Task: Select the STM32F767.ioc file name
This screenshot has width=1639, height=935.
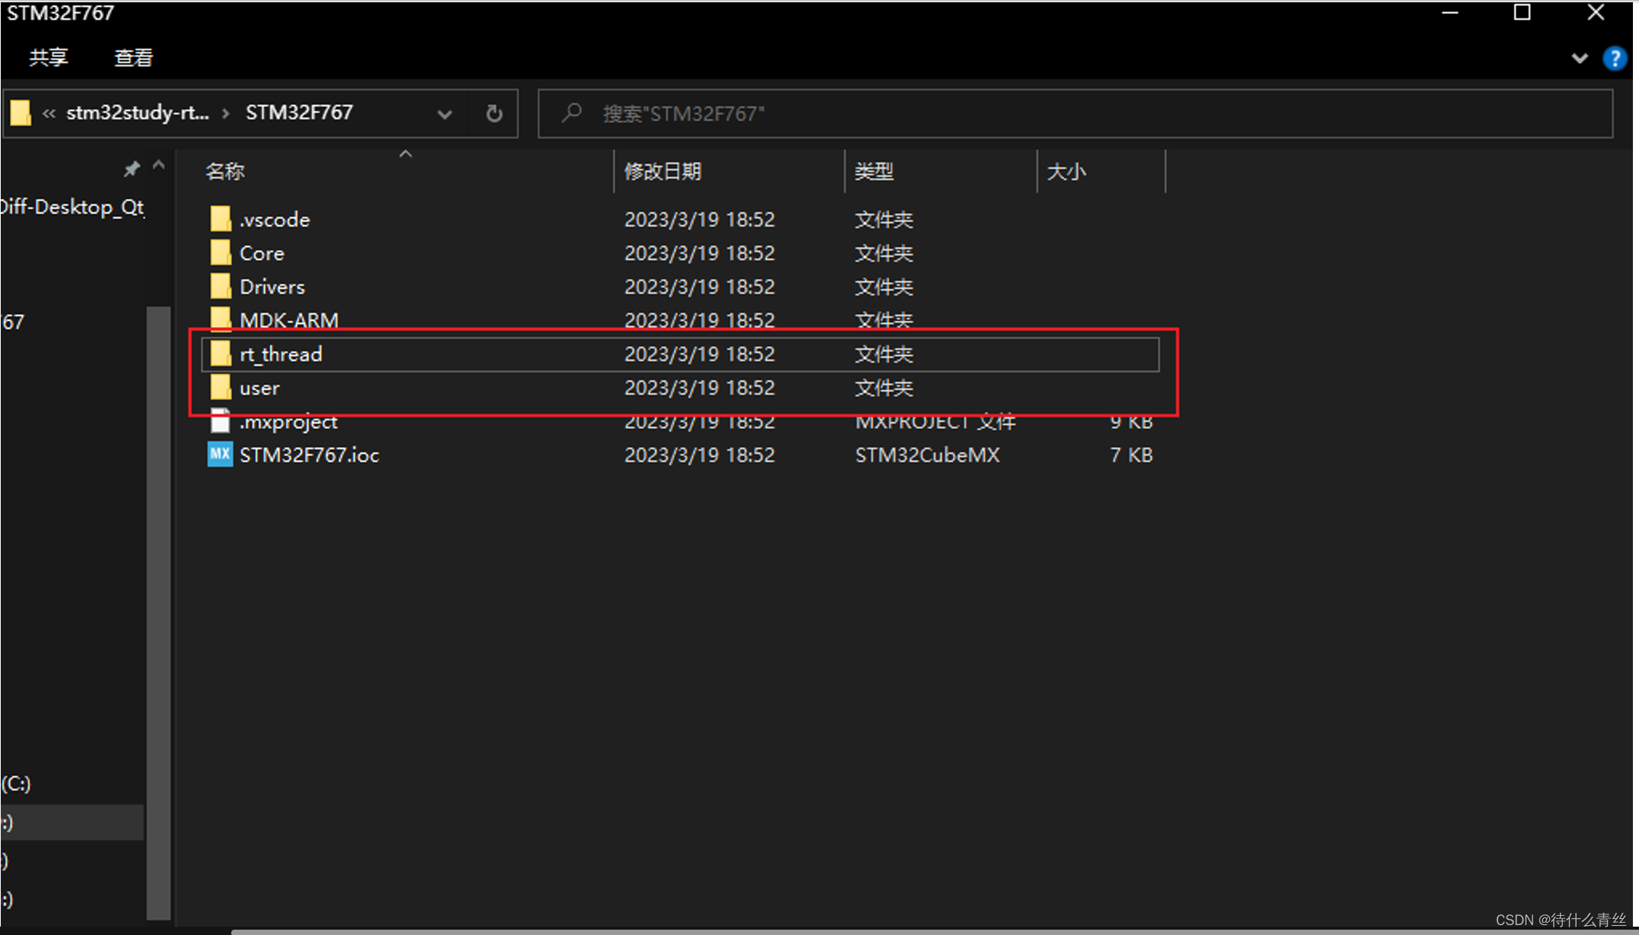Action: pos(309,455)
